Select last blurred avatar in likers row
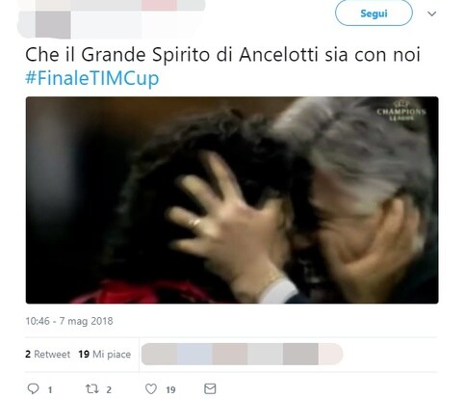Screen dimensions: 465x399 [330, 354]
